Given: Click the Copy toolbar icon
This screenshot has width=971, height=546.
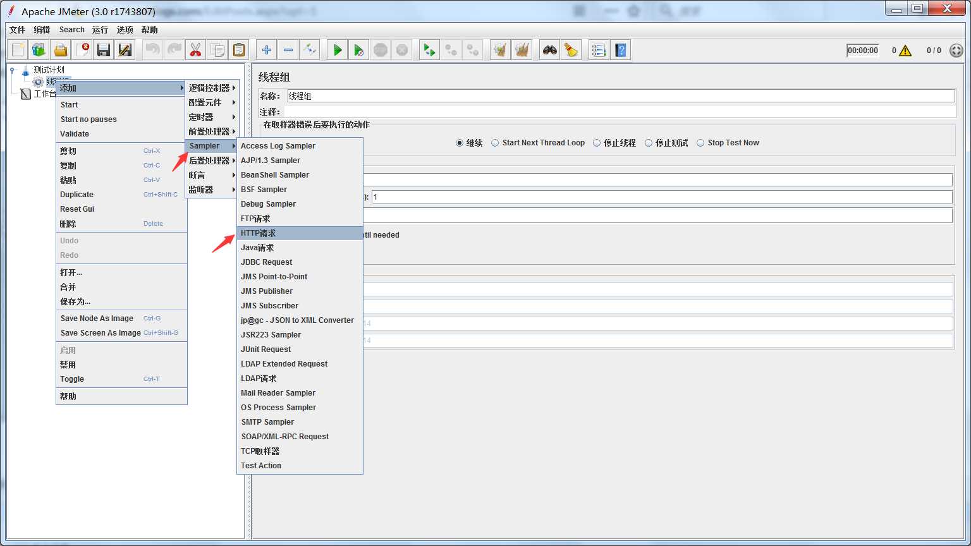Looking at the screenshot, I should click(x=217, y=50).
